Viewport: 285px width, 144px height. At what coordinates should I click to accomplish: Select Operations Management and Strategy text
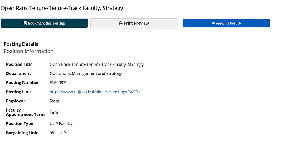tap(85, 74)
